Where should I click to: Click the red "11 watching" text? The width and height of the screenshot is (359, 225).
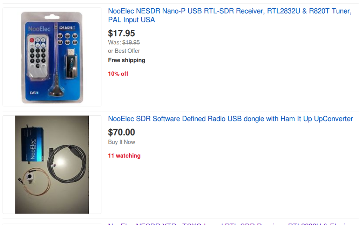pyautogui.click(x=124, y=155)
